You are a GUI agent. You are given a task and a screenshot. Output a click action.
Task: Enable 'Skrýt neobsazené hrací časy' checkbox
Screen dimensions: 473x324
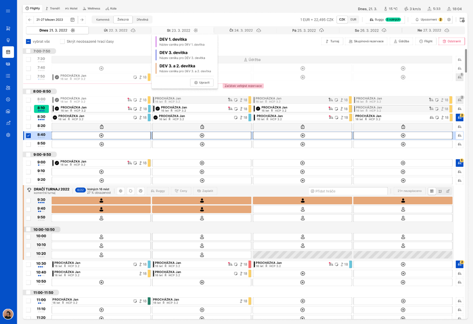click(x=62, y=41)
